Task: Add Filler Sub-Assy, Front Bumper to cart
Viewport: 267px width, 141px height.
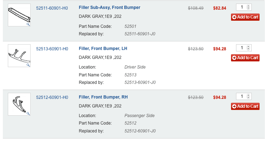Action: 245,17
